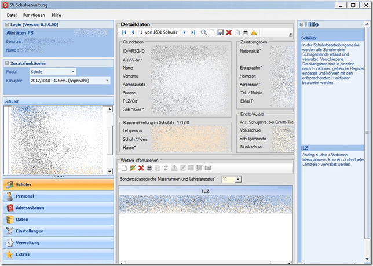Click the magnifier search icon in Detaildaten
373x266 pixels.
204,32
